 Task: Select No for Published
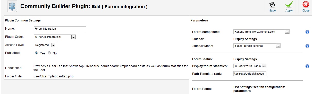pyautogui.click(x=49, y=53)
